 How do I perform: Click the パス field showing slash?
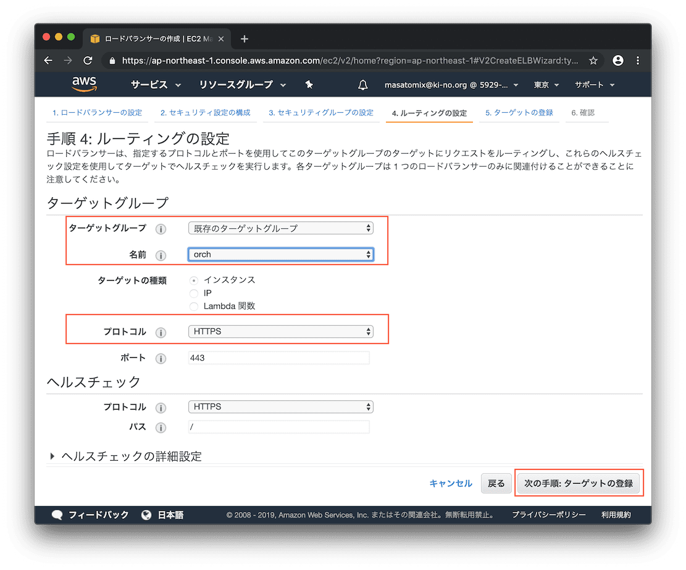[278, 427]
